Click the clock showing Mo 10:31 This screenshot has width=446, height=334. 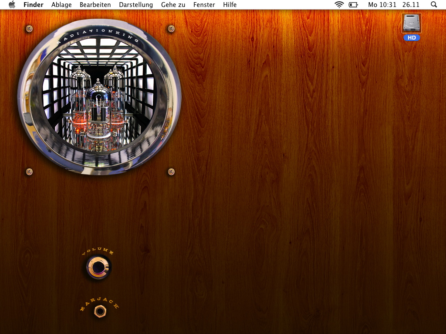point(382,4)
